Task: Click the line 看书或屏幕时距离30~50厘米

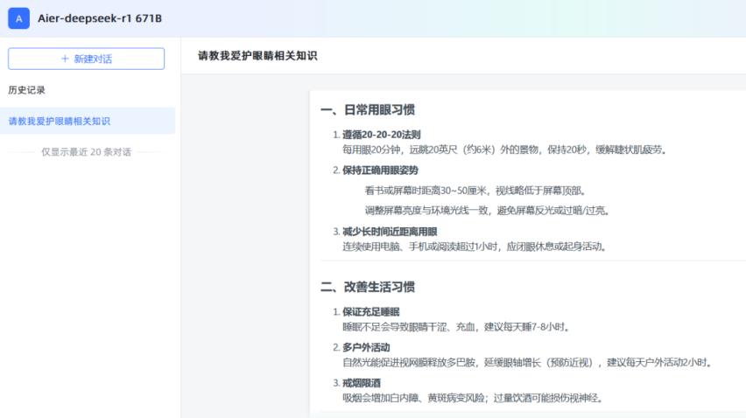Action: tap(475, 191)
